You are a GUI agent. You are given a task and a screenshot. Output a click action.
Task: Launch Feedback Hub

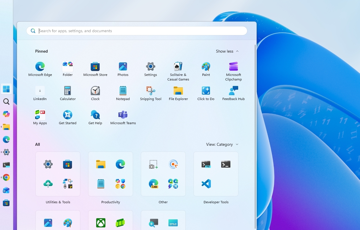pos(234,93)
